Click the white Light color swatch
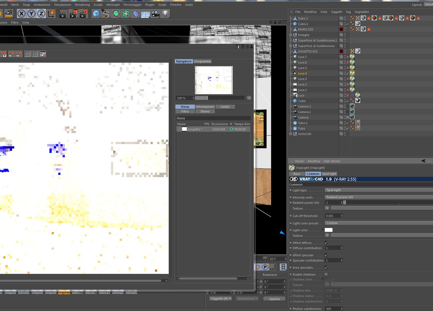 (x=329, y=230)
